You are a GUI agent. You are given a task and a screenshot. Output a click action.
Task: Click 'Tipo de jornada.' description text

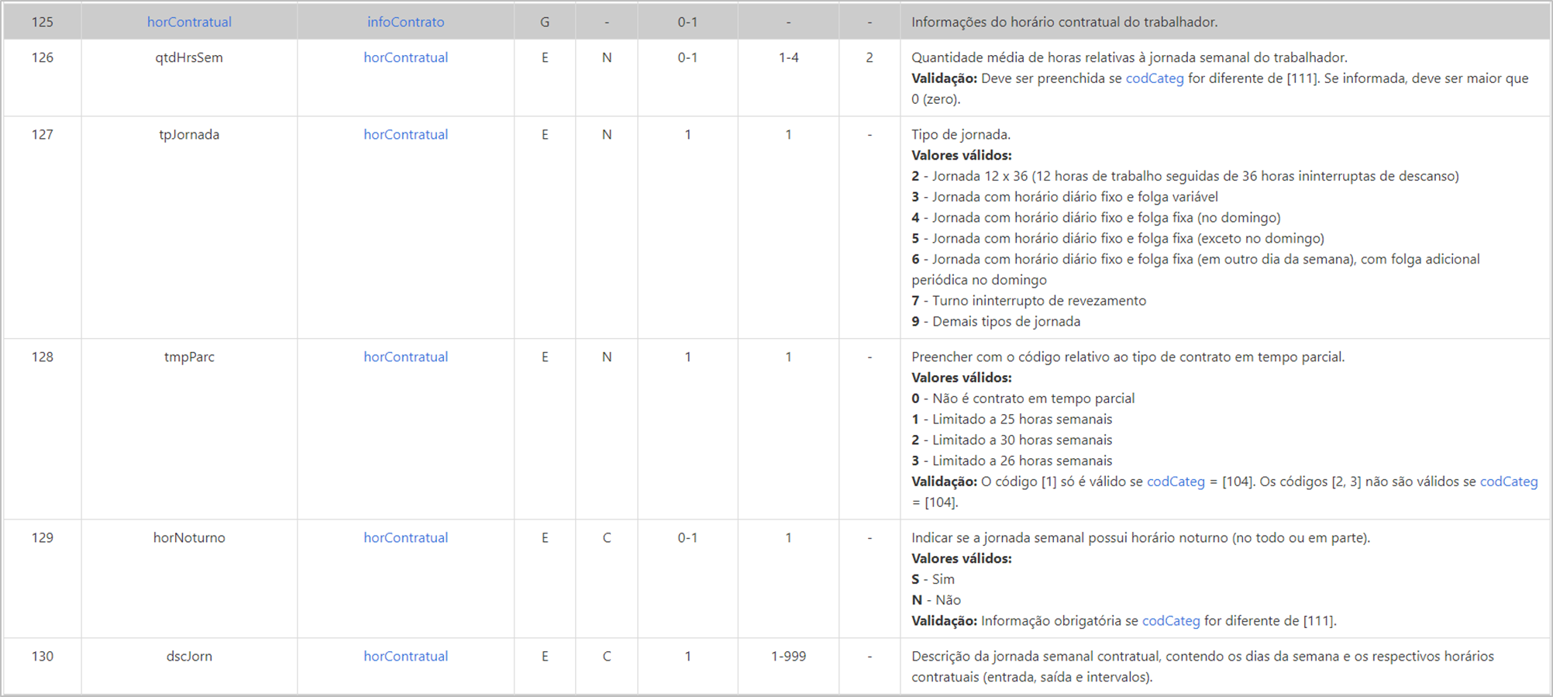click(x=961, y=134)
